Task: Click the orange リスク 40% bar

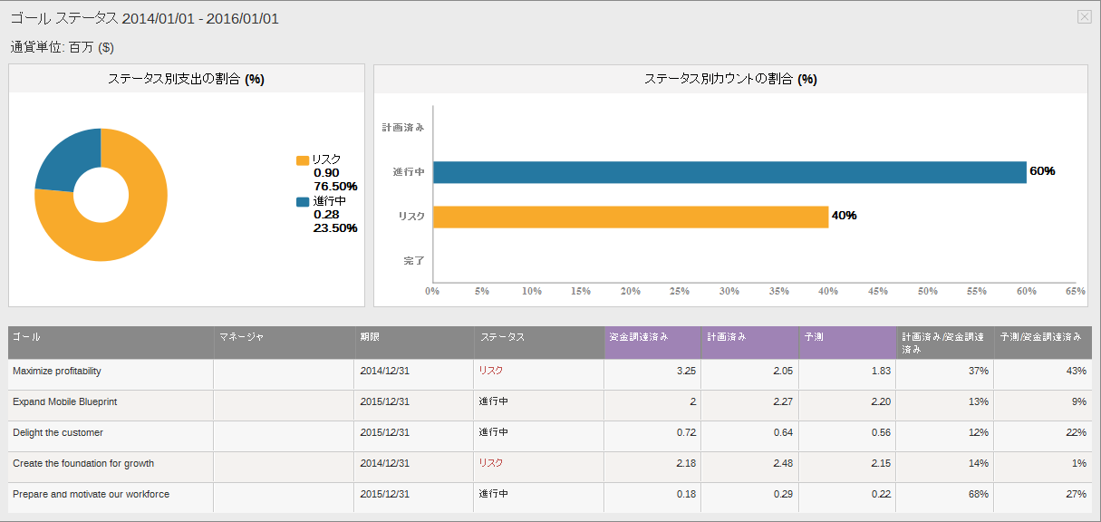Action: pos(631,217)
